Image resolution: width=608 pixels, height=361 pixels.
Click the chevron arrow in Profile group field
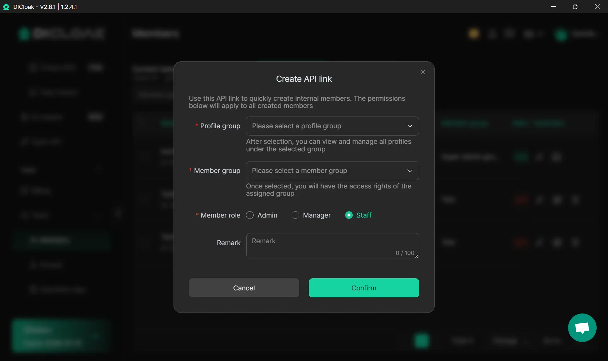click(x=410, y=126)
